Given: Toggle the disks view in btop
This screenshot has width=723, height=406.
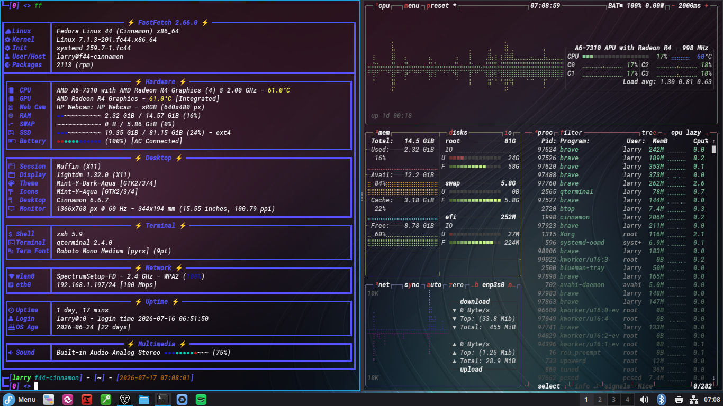Looking at the screenshot, I should [x=458, y=133].
